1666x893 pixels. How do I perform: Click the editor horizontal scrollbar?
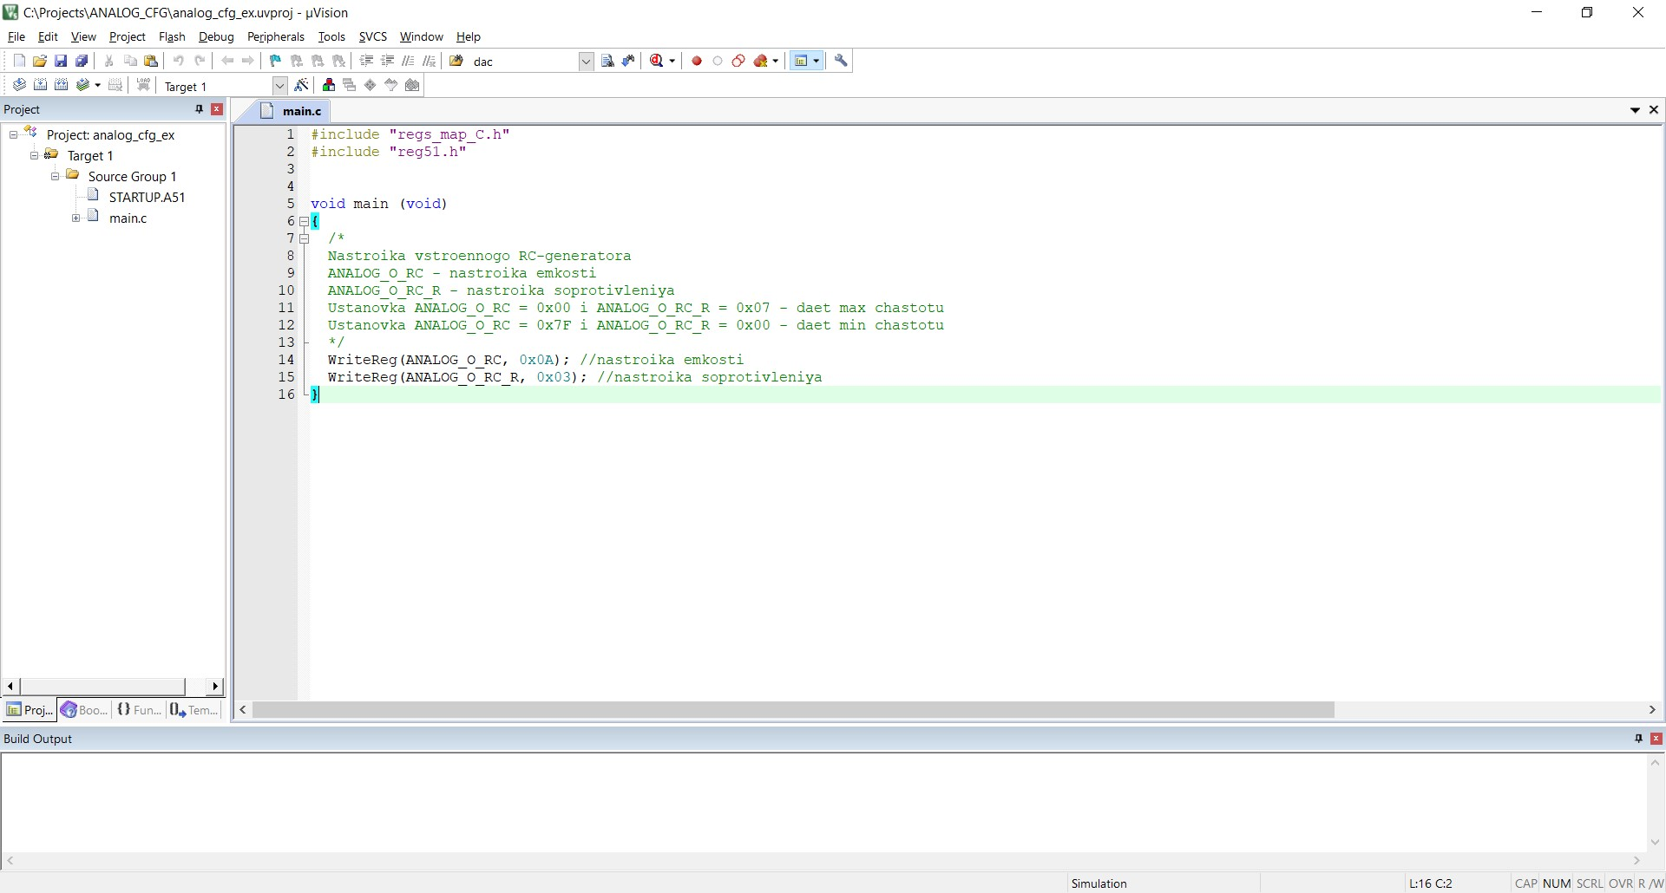[793, 710]
